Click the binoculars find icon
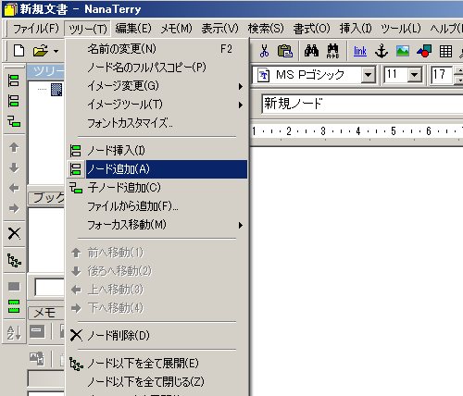 coord(311,51)
